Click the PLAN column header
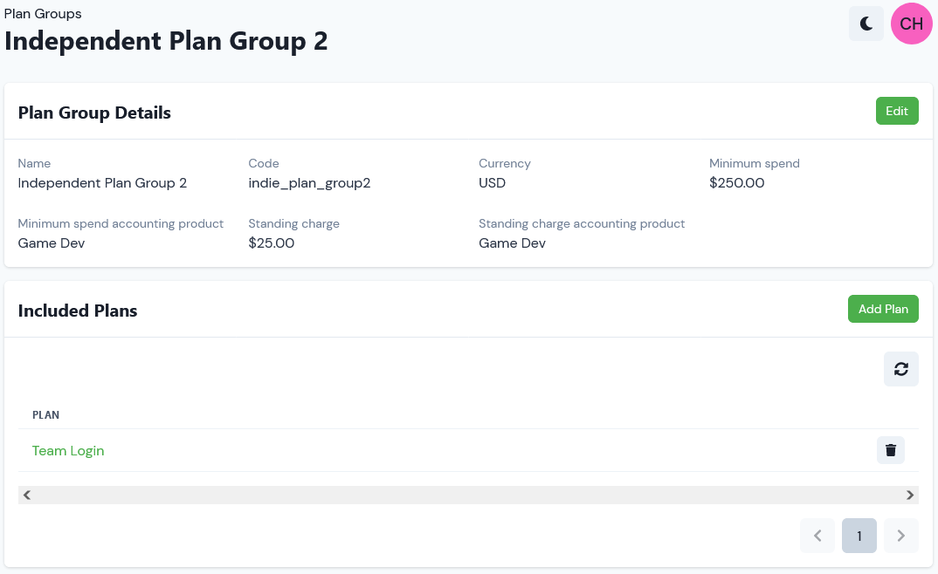The width and height of the screenshot is (938, 574). coord(45,415)
